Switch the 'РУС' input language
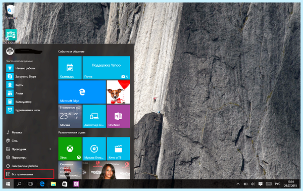 (278, 184)
